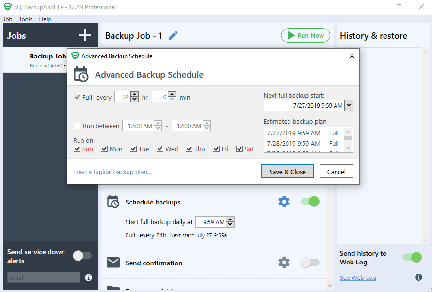The height and width of the screenshot is (292, 432).
Task: Click the Send confirmation envelope icon
Action: tap(113, 263)
